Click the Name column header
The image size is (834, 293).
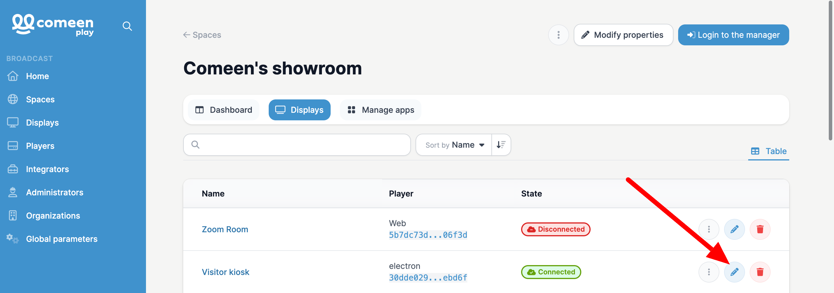[x=213, y=194]
